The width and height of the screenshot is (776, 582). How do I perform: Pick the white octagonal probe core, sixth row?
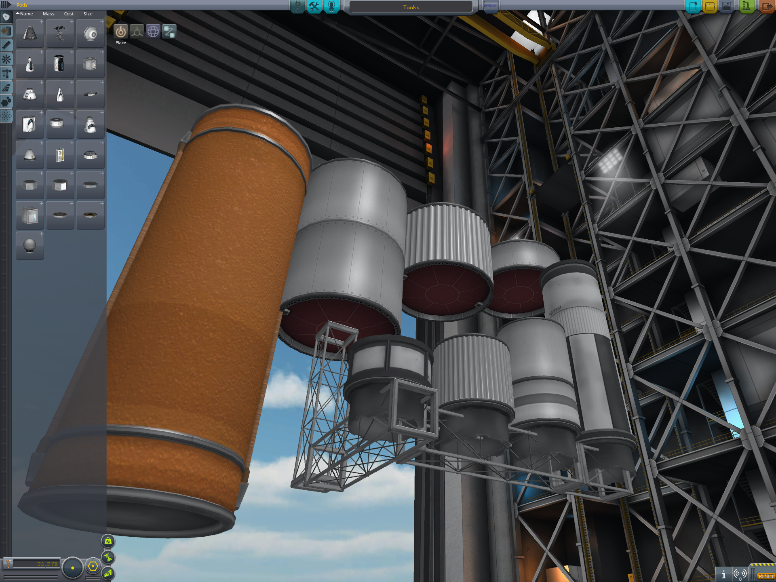[60, 185]
